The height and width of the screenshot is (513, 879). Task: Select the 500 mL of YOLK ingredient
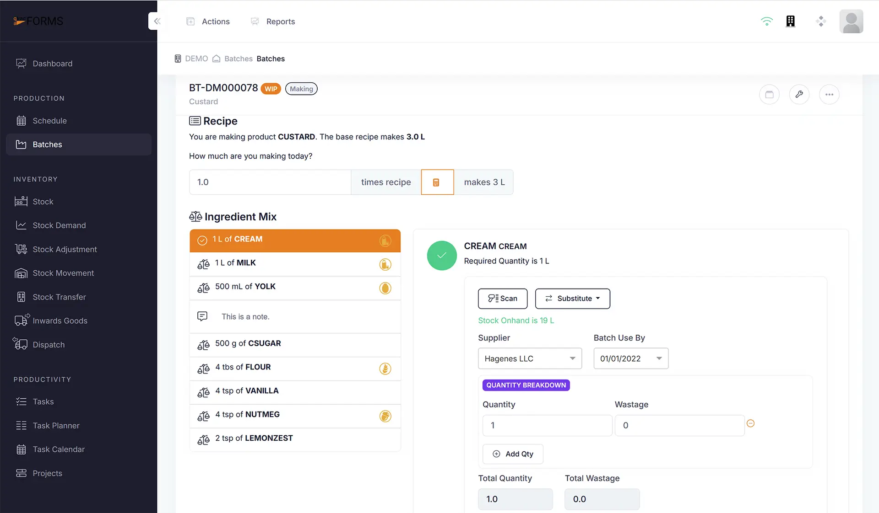[295, 288]
